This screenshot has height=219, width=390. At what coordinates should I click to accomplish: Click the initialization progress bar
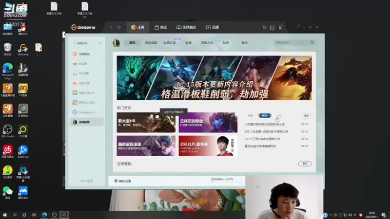(x=228, y=182)
